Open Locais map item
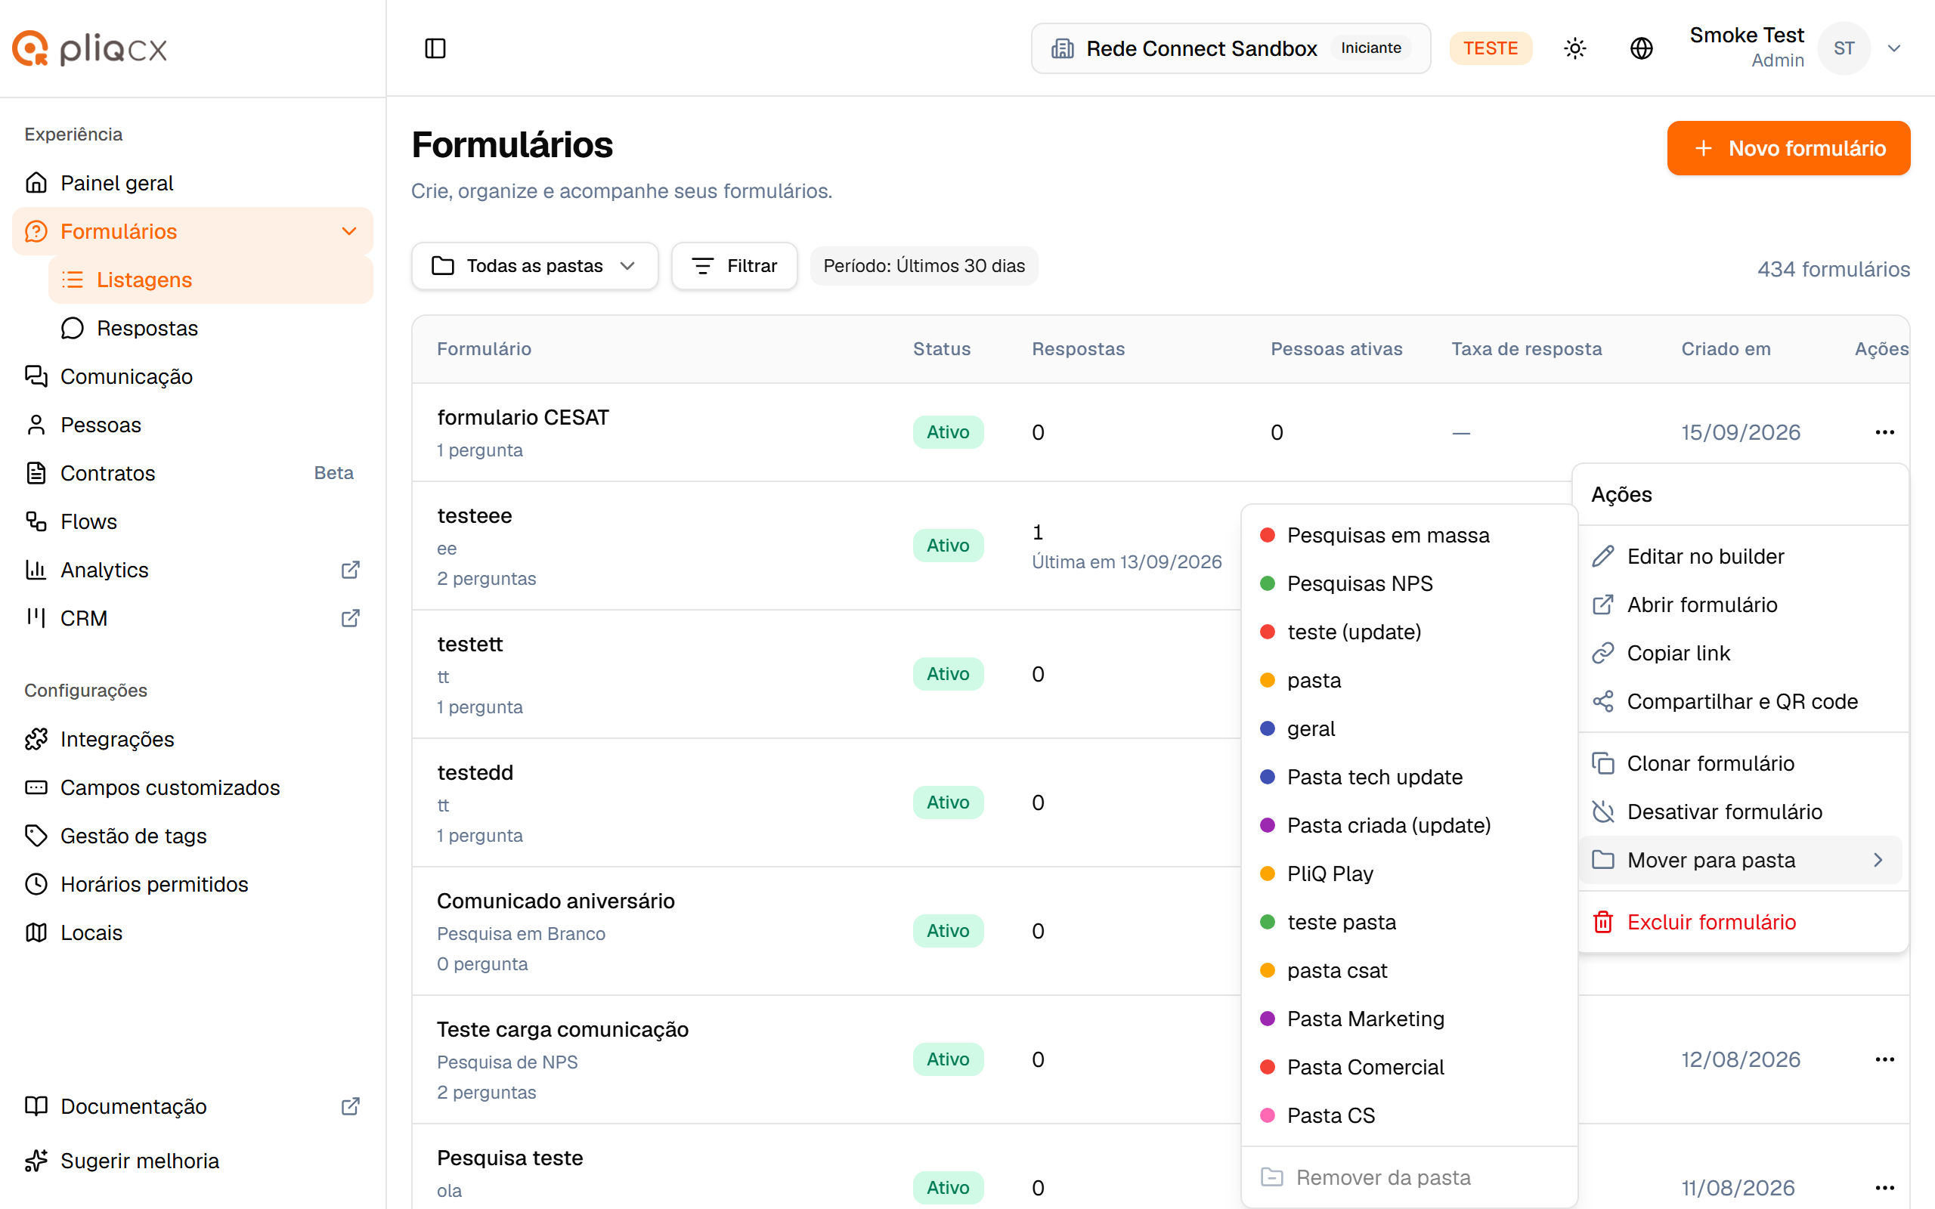Image resolution: width=1935 pixels, height=1209 pixels. (193, 932)
